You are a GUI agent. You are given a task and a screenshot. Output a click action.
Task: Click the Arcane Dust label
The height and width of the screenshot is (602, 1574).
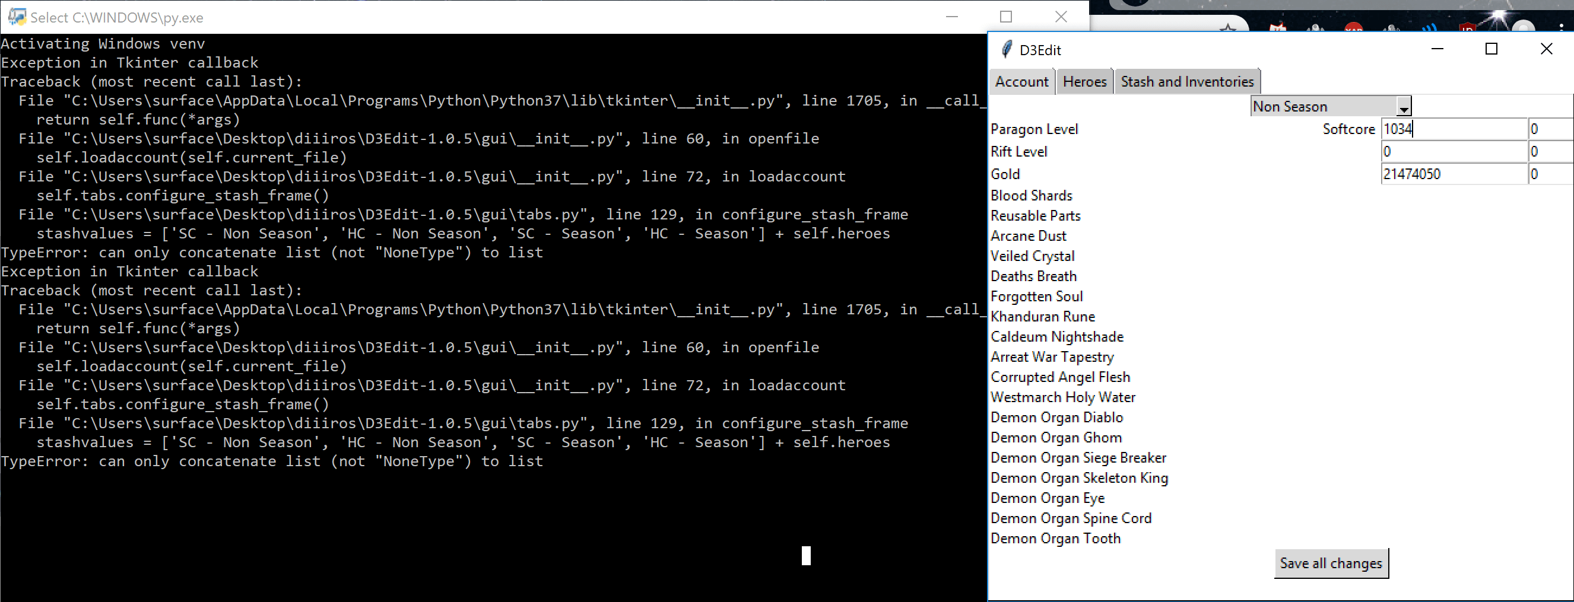[1029, 235]
